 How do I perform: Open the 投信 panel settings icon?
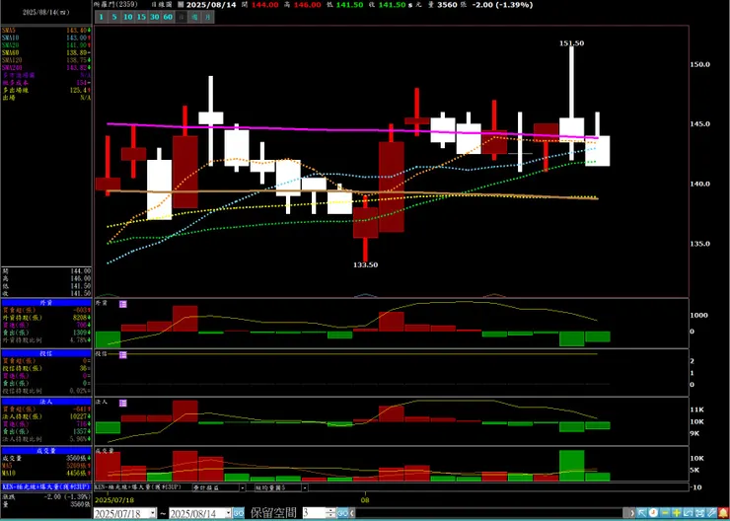point(123,355)
